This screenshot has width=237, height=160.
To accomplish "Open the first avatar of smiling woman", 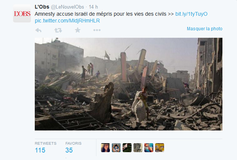I will click(105, 148).
